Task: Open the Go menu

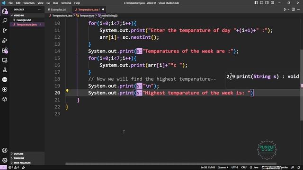Action: click(48, 3)
